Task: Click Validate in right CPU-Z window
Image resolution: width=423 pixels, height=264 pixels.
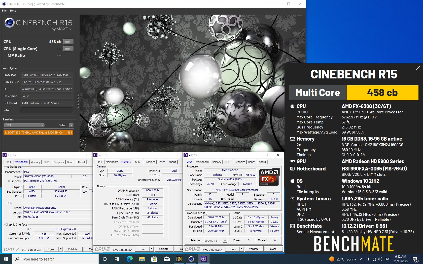Action: click(254, 249)
